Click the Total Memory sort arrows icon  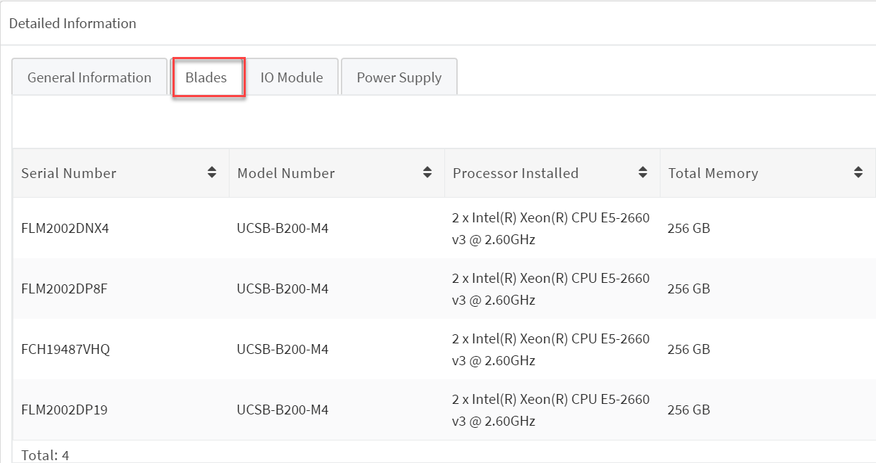point(858,172)
